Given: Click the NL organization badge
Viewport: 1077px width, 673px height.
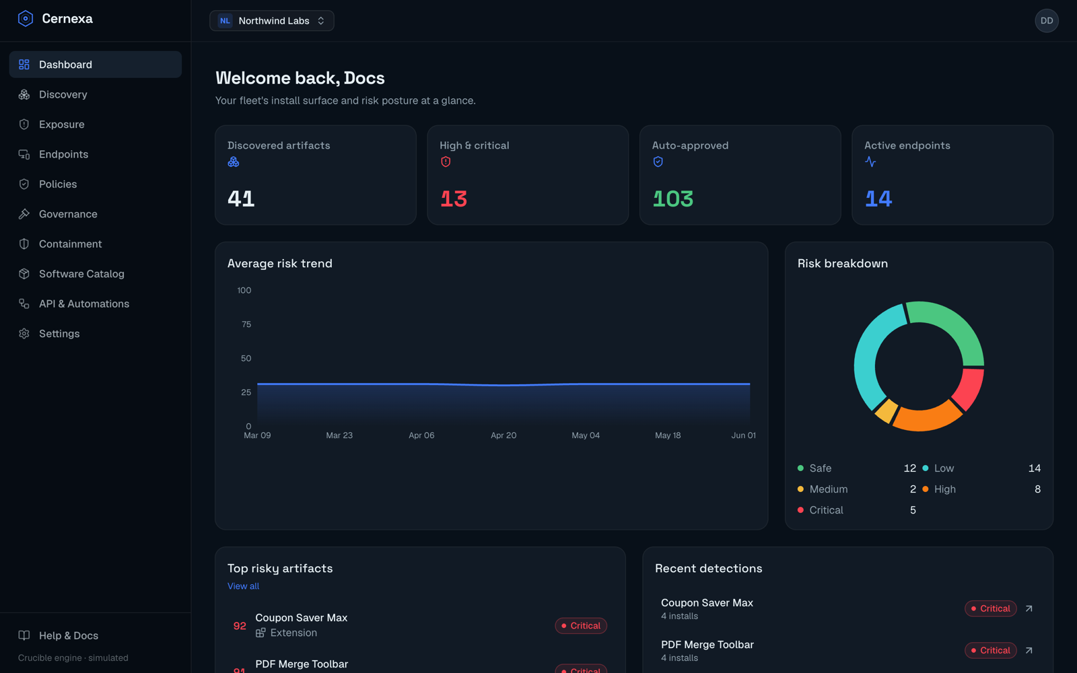Looking at the screenshot, I should click(225, 21).
